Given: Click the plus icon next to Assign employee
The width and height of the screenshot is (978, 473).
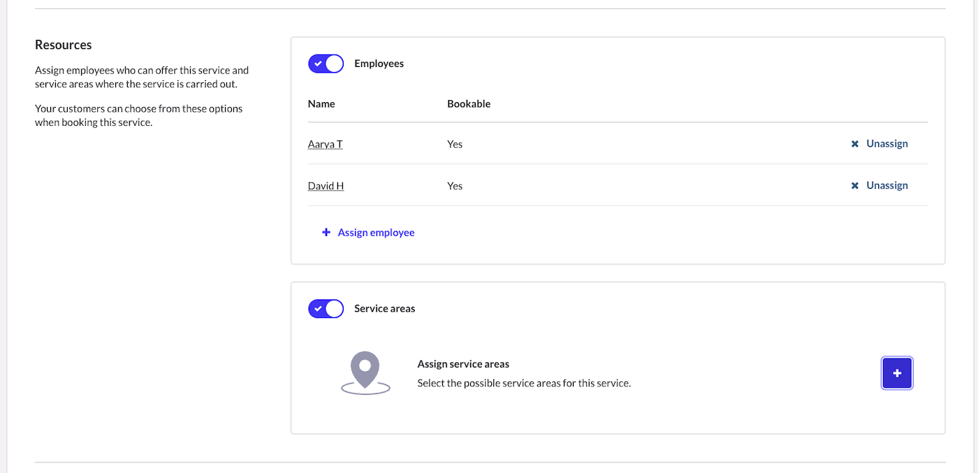Looking at the screenshot, I should pos(326,232).
